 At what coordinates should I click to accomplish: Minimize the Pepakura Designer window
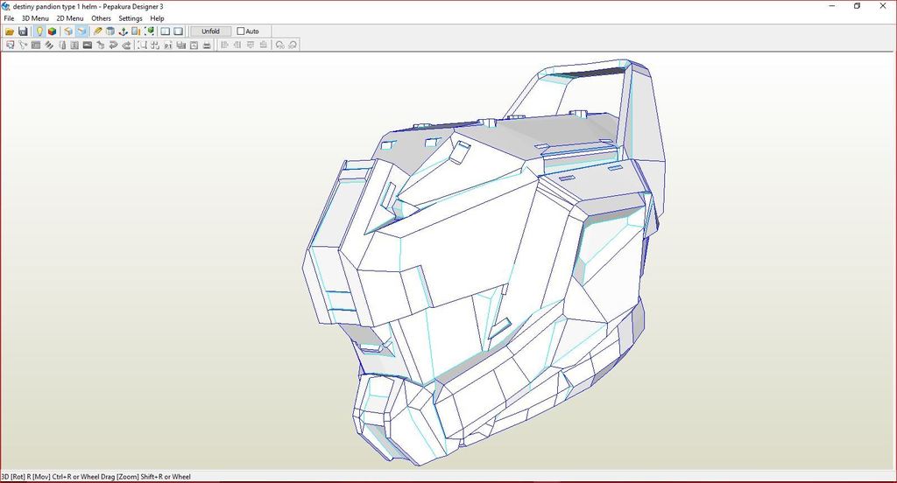pyautogui.click(x=832, y=6)
